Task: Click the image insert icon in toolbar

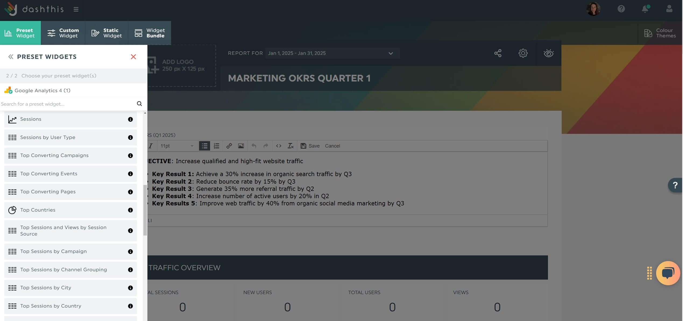Action: [x=241, y=145]
